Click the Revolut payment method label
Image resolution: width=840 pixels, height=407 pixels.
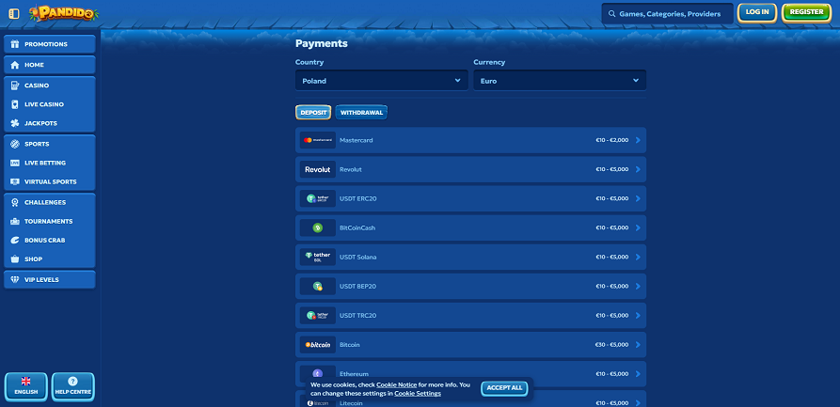tap(351, 169)
